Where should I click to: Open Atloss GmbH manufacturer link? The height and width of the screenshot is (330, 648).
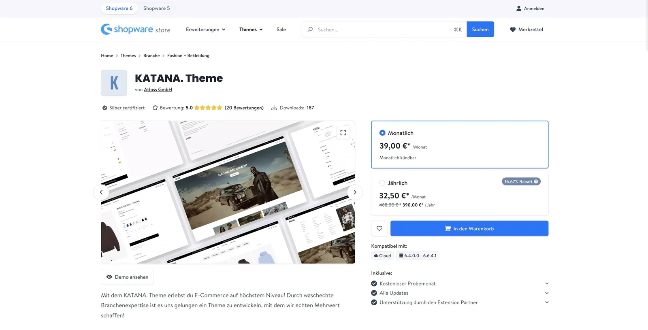click(158, 89)
